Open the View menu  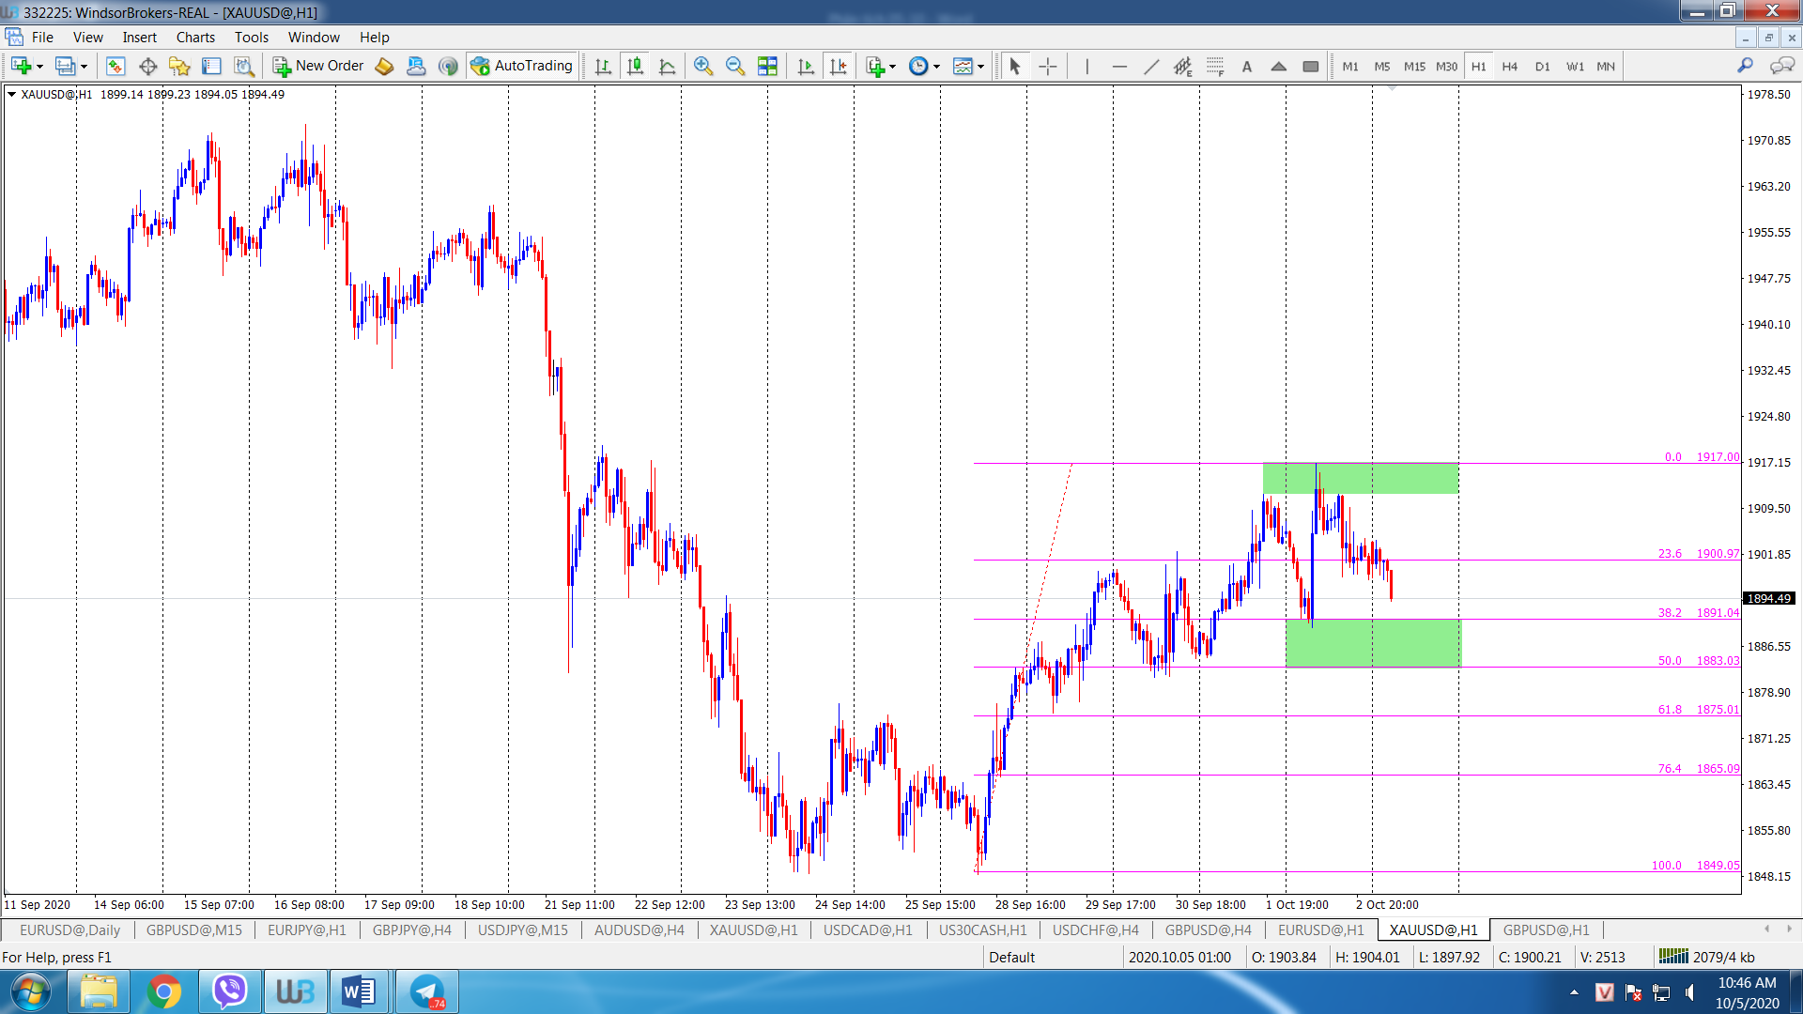tap(88, 38)
